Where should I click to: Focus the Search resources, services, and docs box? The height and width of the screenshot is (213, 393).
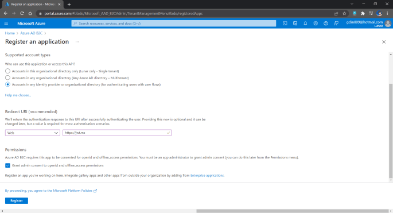click(174, 24)
